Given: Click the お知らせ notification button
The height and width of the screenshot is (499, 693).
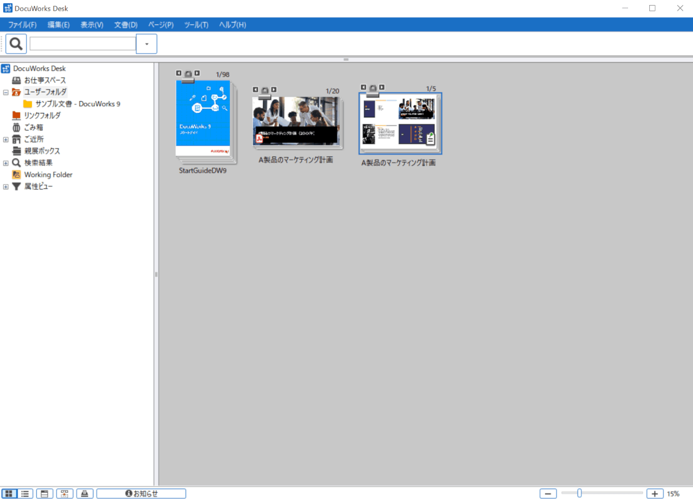Looking at the screenshot, I should 141,493.
